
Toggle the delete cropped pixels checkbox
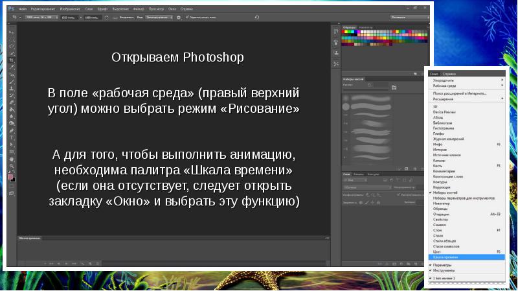[187, 17]
